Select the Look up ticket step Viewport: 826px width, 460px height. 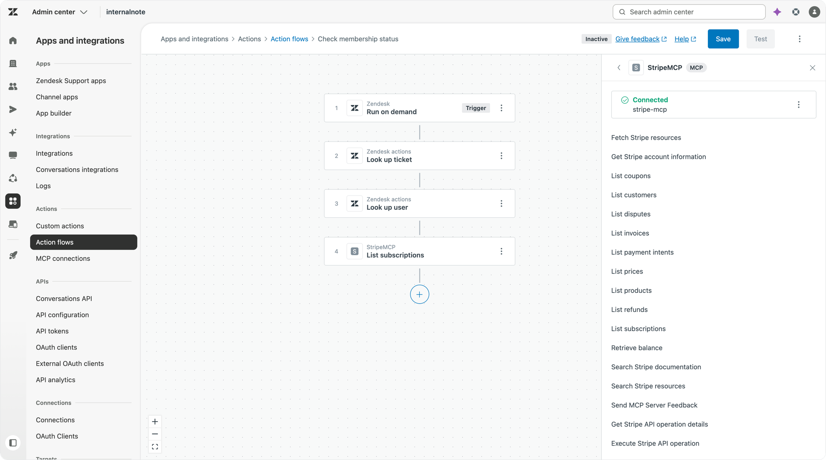[x=420, y=156]
